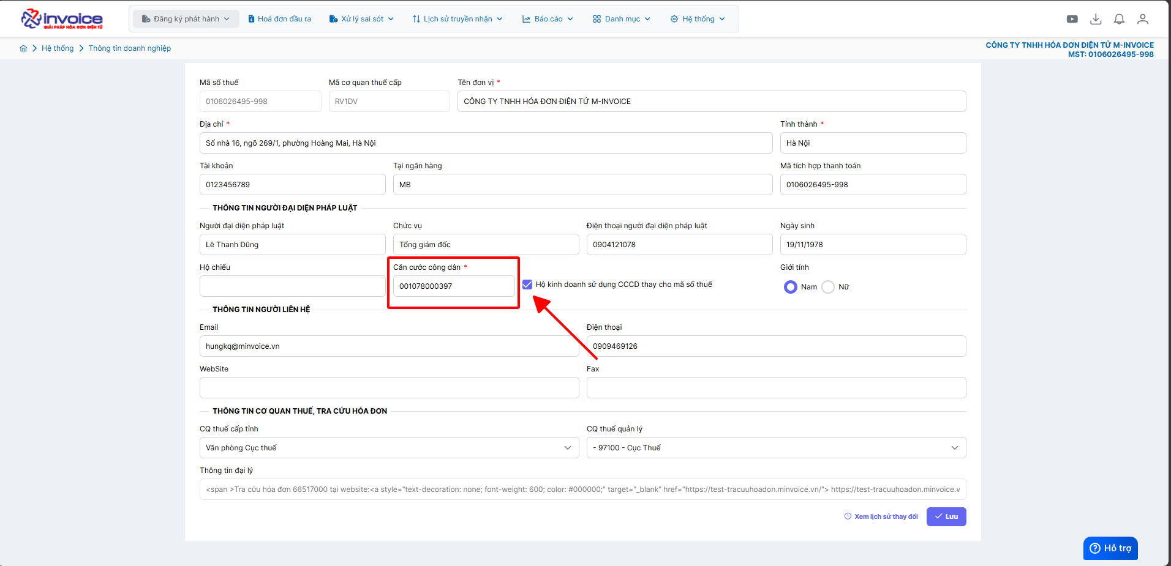Click the Tỉnh thành field

[873, 143]
